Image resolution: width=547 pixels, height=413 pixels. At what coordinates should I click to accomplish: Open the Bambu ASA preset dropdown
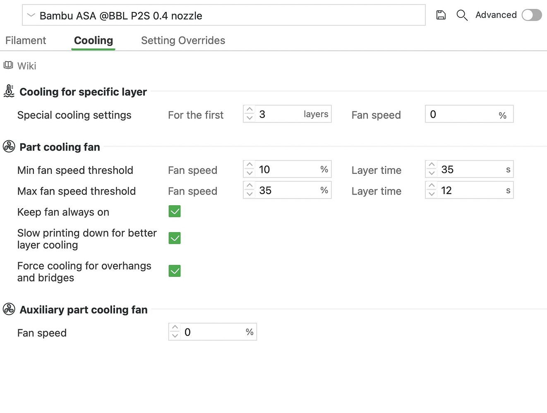point(224,15)
